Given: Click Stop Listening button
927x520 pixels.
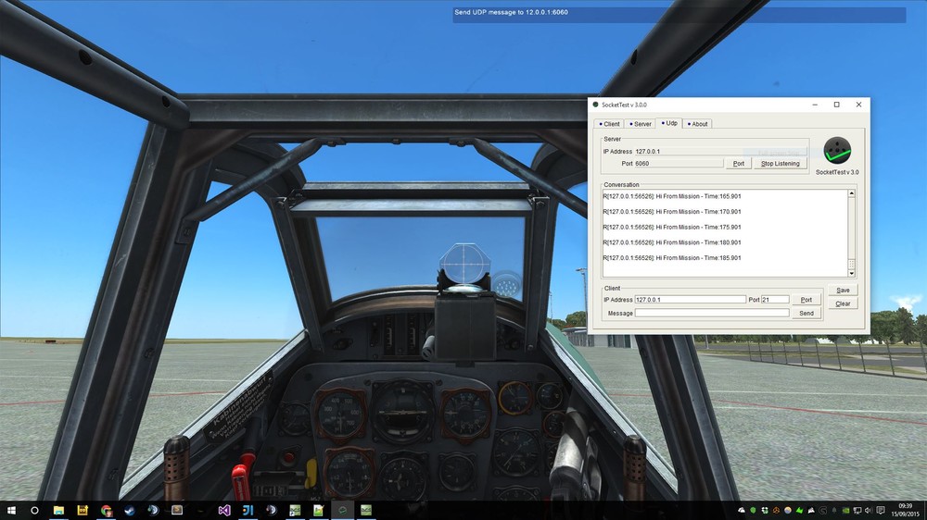Looking at the screenshot, I should tap(780, 164).
